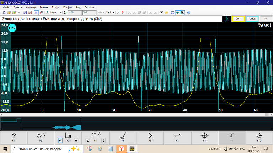The height and width of the screenshot is (153, 273).
Task: Open the Справка menu
Action: click(x=90, y=7)
